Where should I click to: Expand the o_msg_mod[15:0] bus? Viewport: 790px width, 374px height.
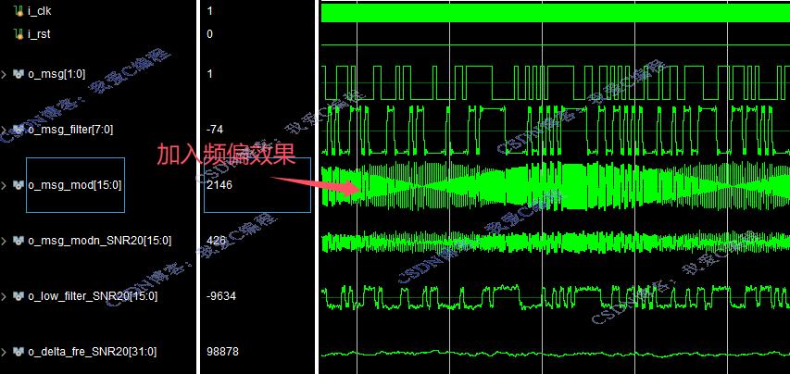coord(4,185)
